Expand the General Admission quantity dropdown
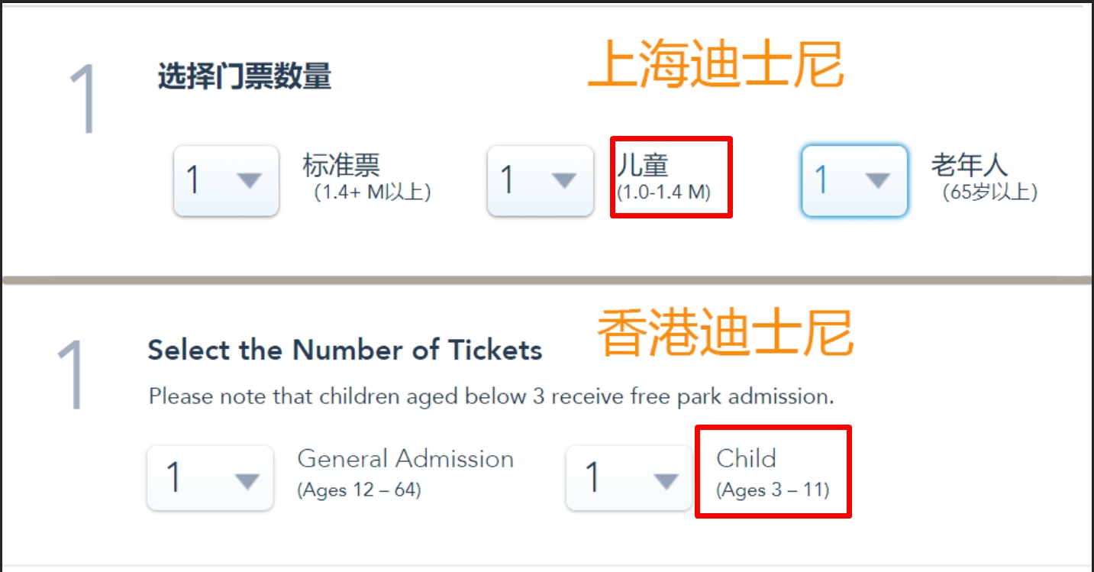Screen dimensions: 1094x572 click(x=210, y=478)
